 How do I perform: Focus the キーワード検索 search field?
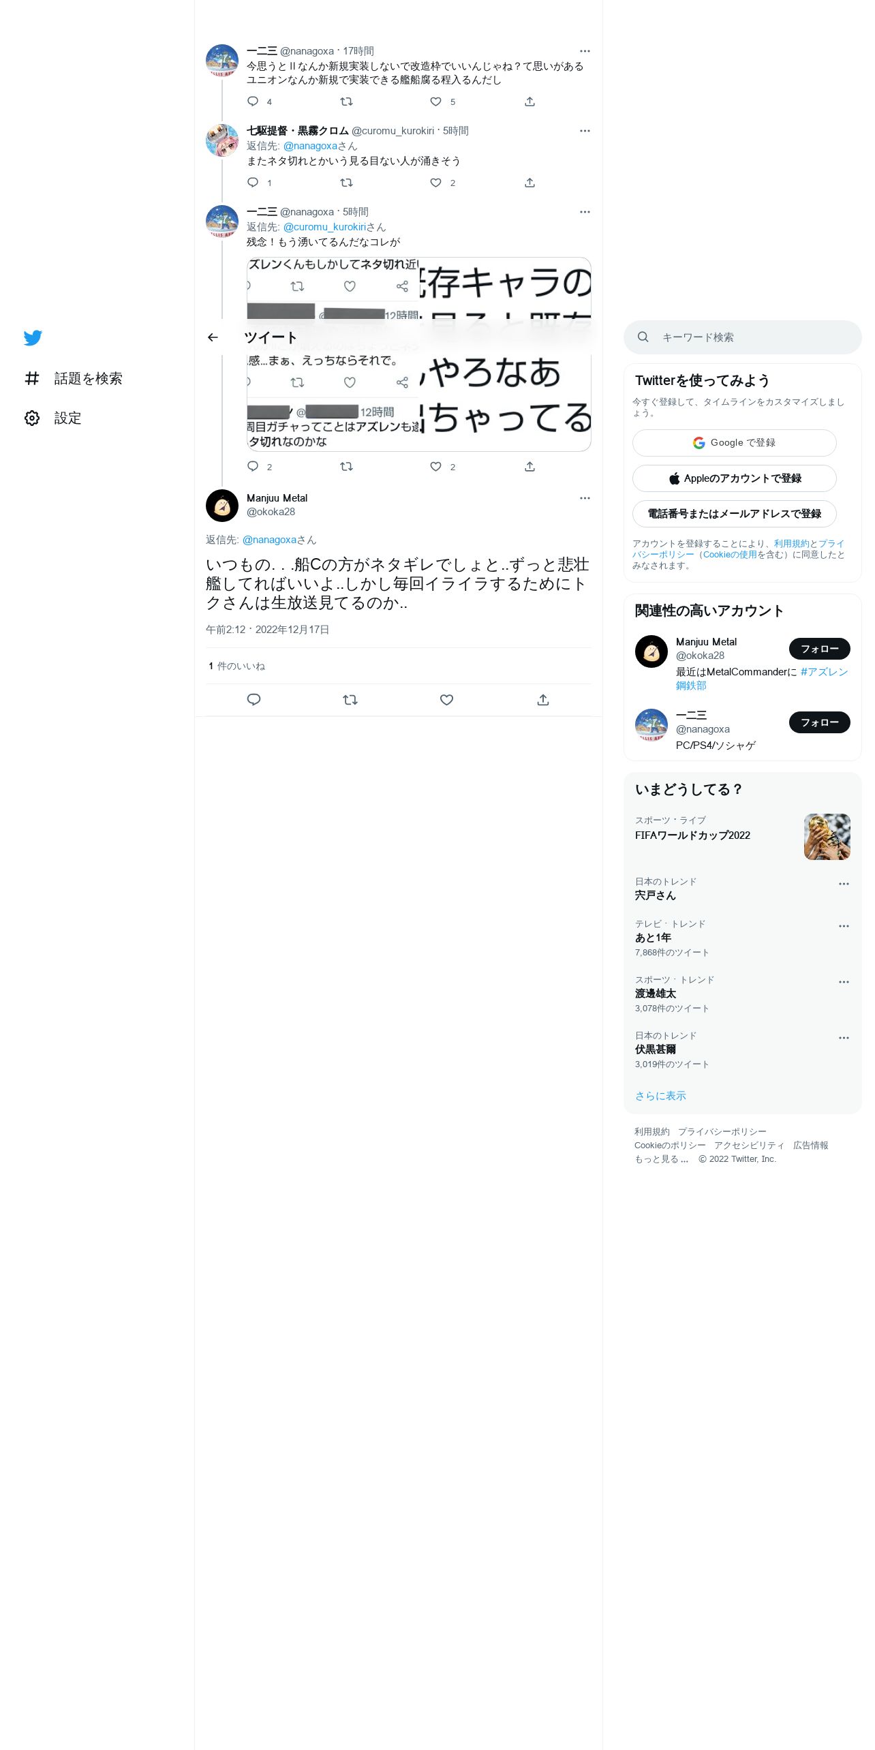[x=743, y=337]
